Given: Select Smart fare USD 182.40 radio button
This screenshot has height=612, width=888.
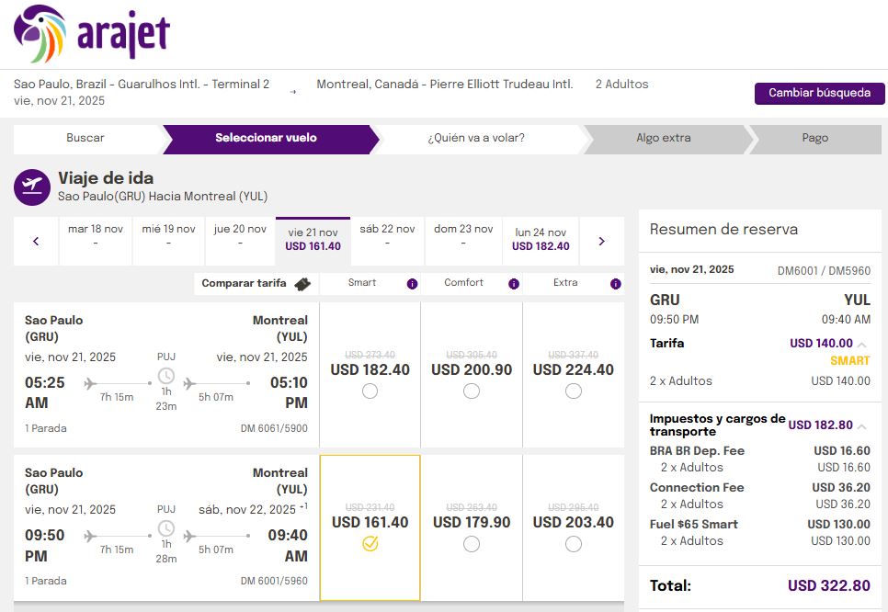Looking at the screenshot, I should point(370,391).
